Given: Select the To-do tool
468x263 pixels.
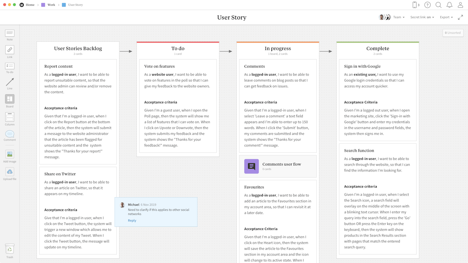Looking at the screenshot, I should click(9, 66).
